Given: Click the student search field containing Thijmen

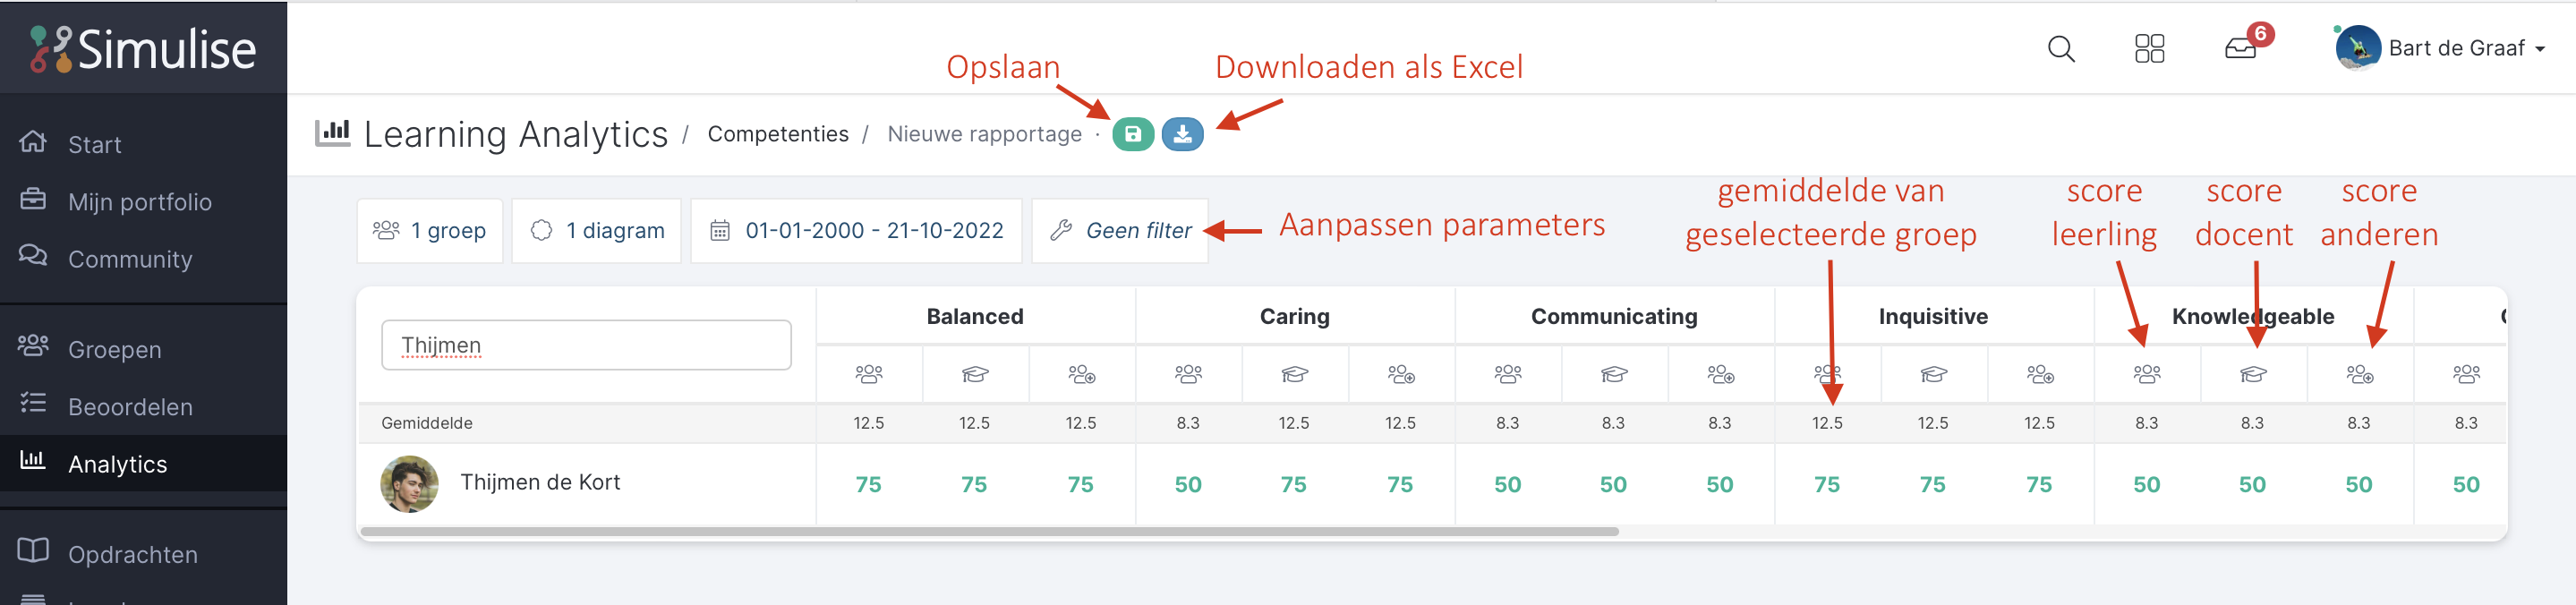Looking at the screenshot, I should pos(586,345).
